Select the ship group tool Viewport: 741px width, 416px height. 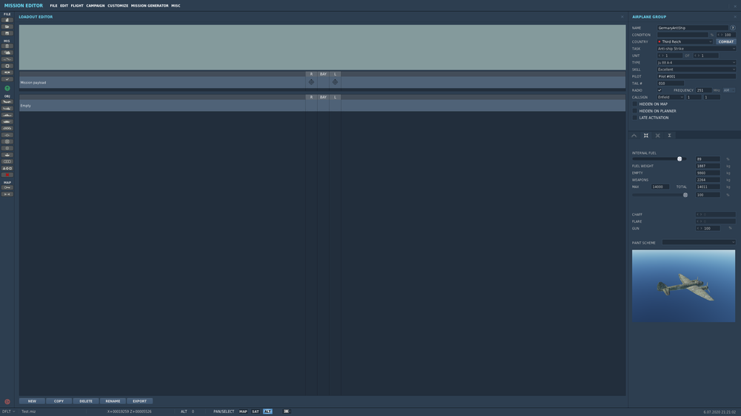(x=7, y=115)
